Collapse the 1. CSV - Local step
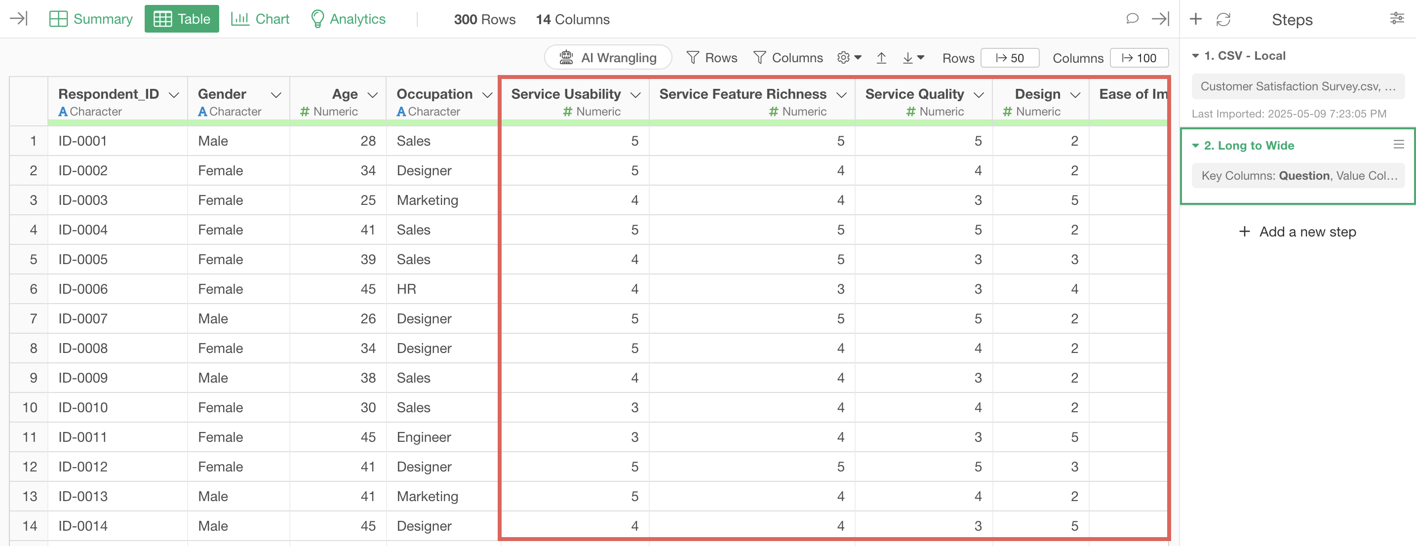 click(1195, 55)
